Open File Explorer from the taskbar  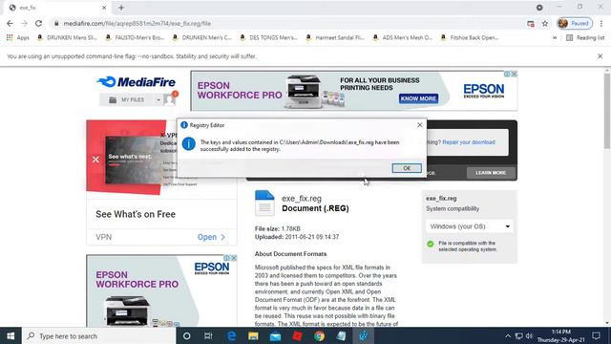point(253,335)
